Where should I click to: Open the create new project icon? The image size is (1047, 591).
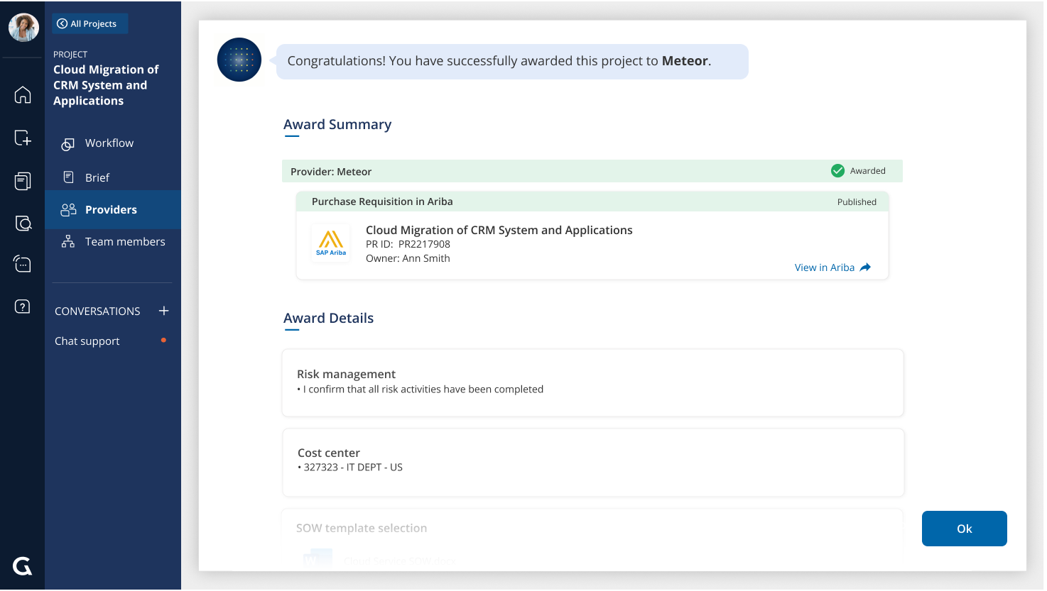point(23,138)
